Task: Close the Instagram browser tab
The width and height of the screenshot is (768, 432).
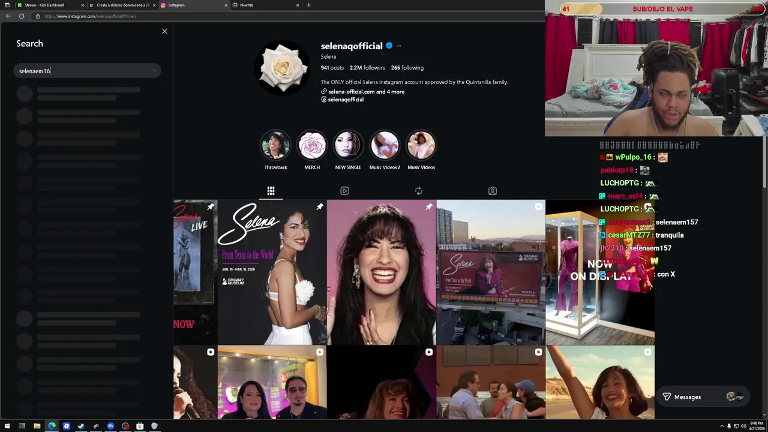Action: pyautogui.click(x=226, y=5)
